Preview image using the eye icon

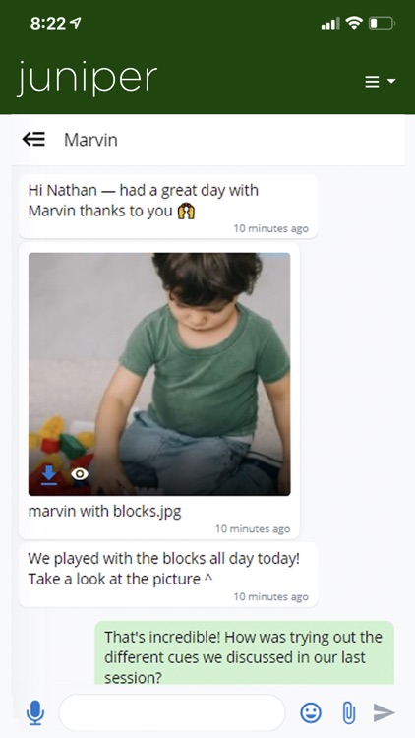pos(80,474)
